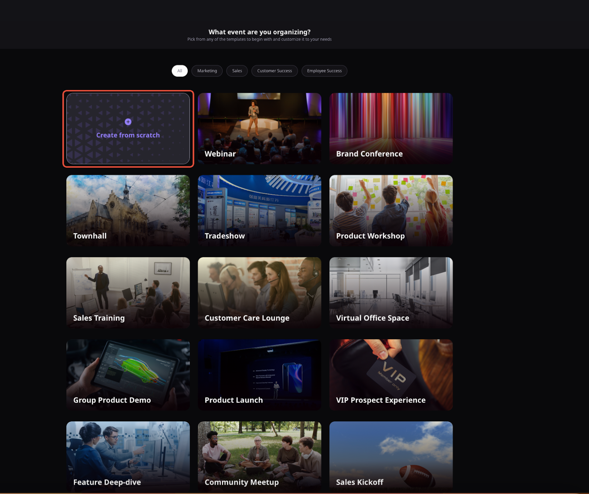Show Customer Success templates
The image size is (589, 494).
coord(274,71)
